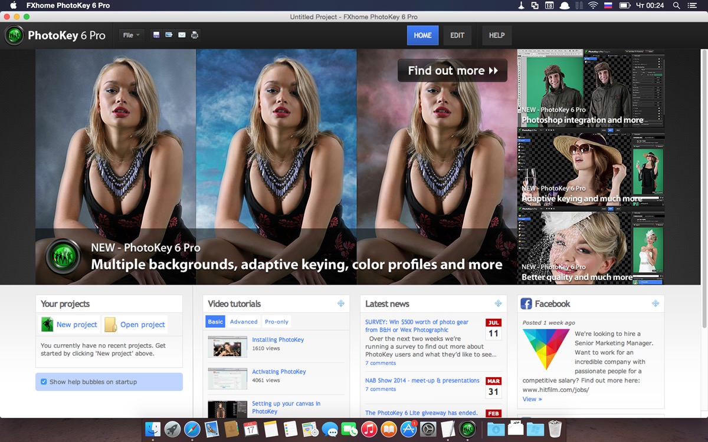The image size is (708, 442).
Task: Click the PhotoKey icon in the dock
Action: [x=468, y=429]
